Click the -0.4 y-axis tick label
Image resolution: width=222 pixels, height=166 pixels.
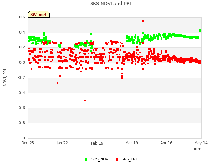point(21,93)
